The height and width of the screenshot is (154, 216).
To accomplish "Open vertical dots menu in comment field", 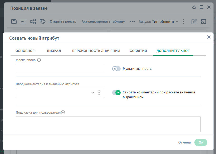I will click(x=99, y=93).
